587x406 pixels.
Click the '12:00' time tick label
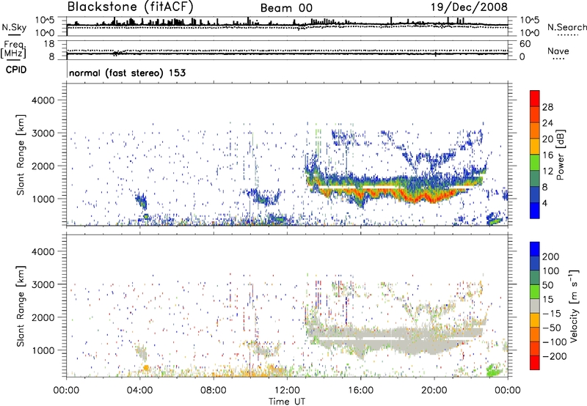click(x=287, y=391)
